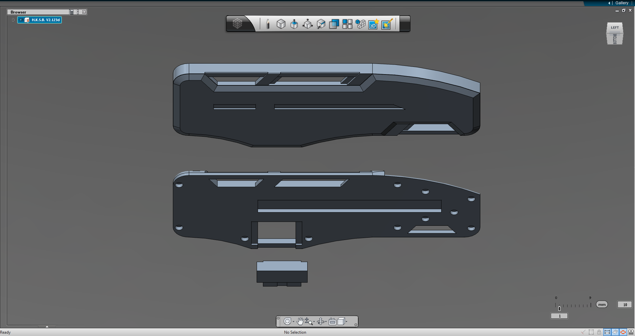Restore the document window
The width and height of the screenshot is (635, 336).
tap(623, 10)
